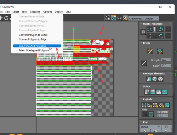Click the UV coordinates button
Image resolution: width=177 pixels, height=135 pixels.
pyautogui.click(x=119, y=18)
